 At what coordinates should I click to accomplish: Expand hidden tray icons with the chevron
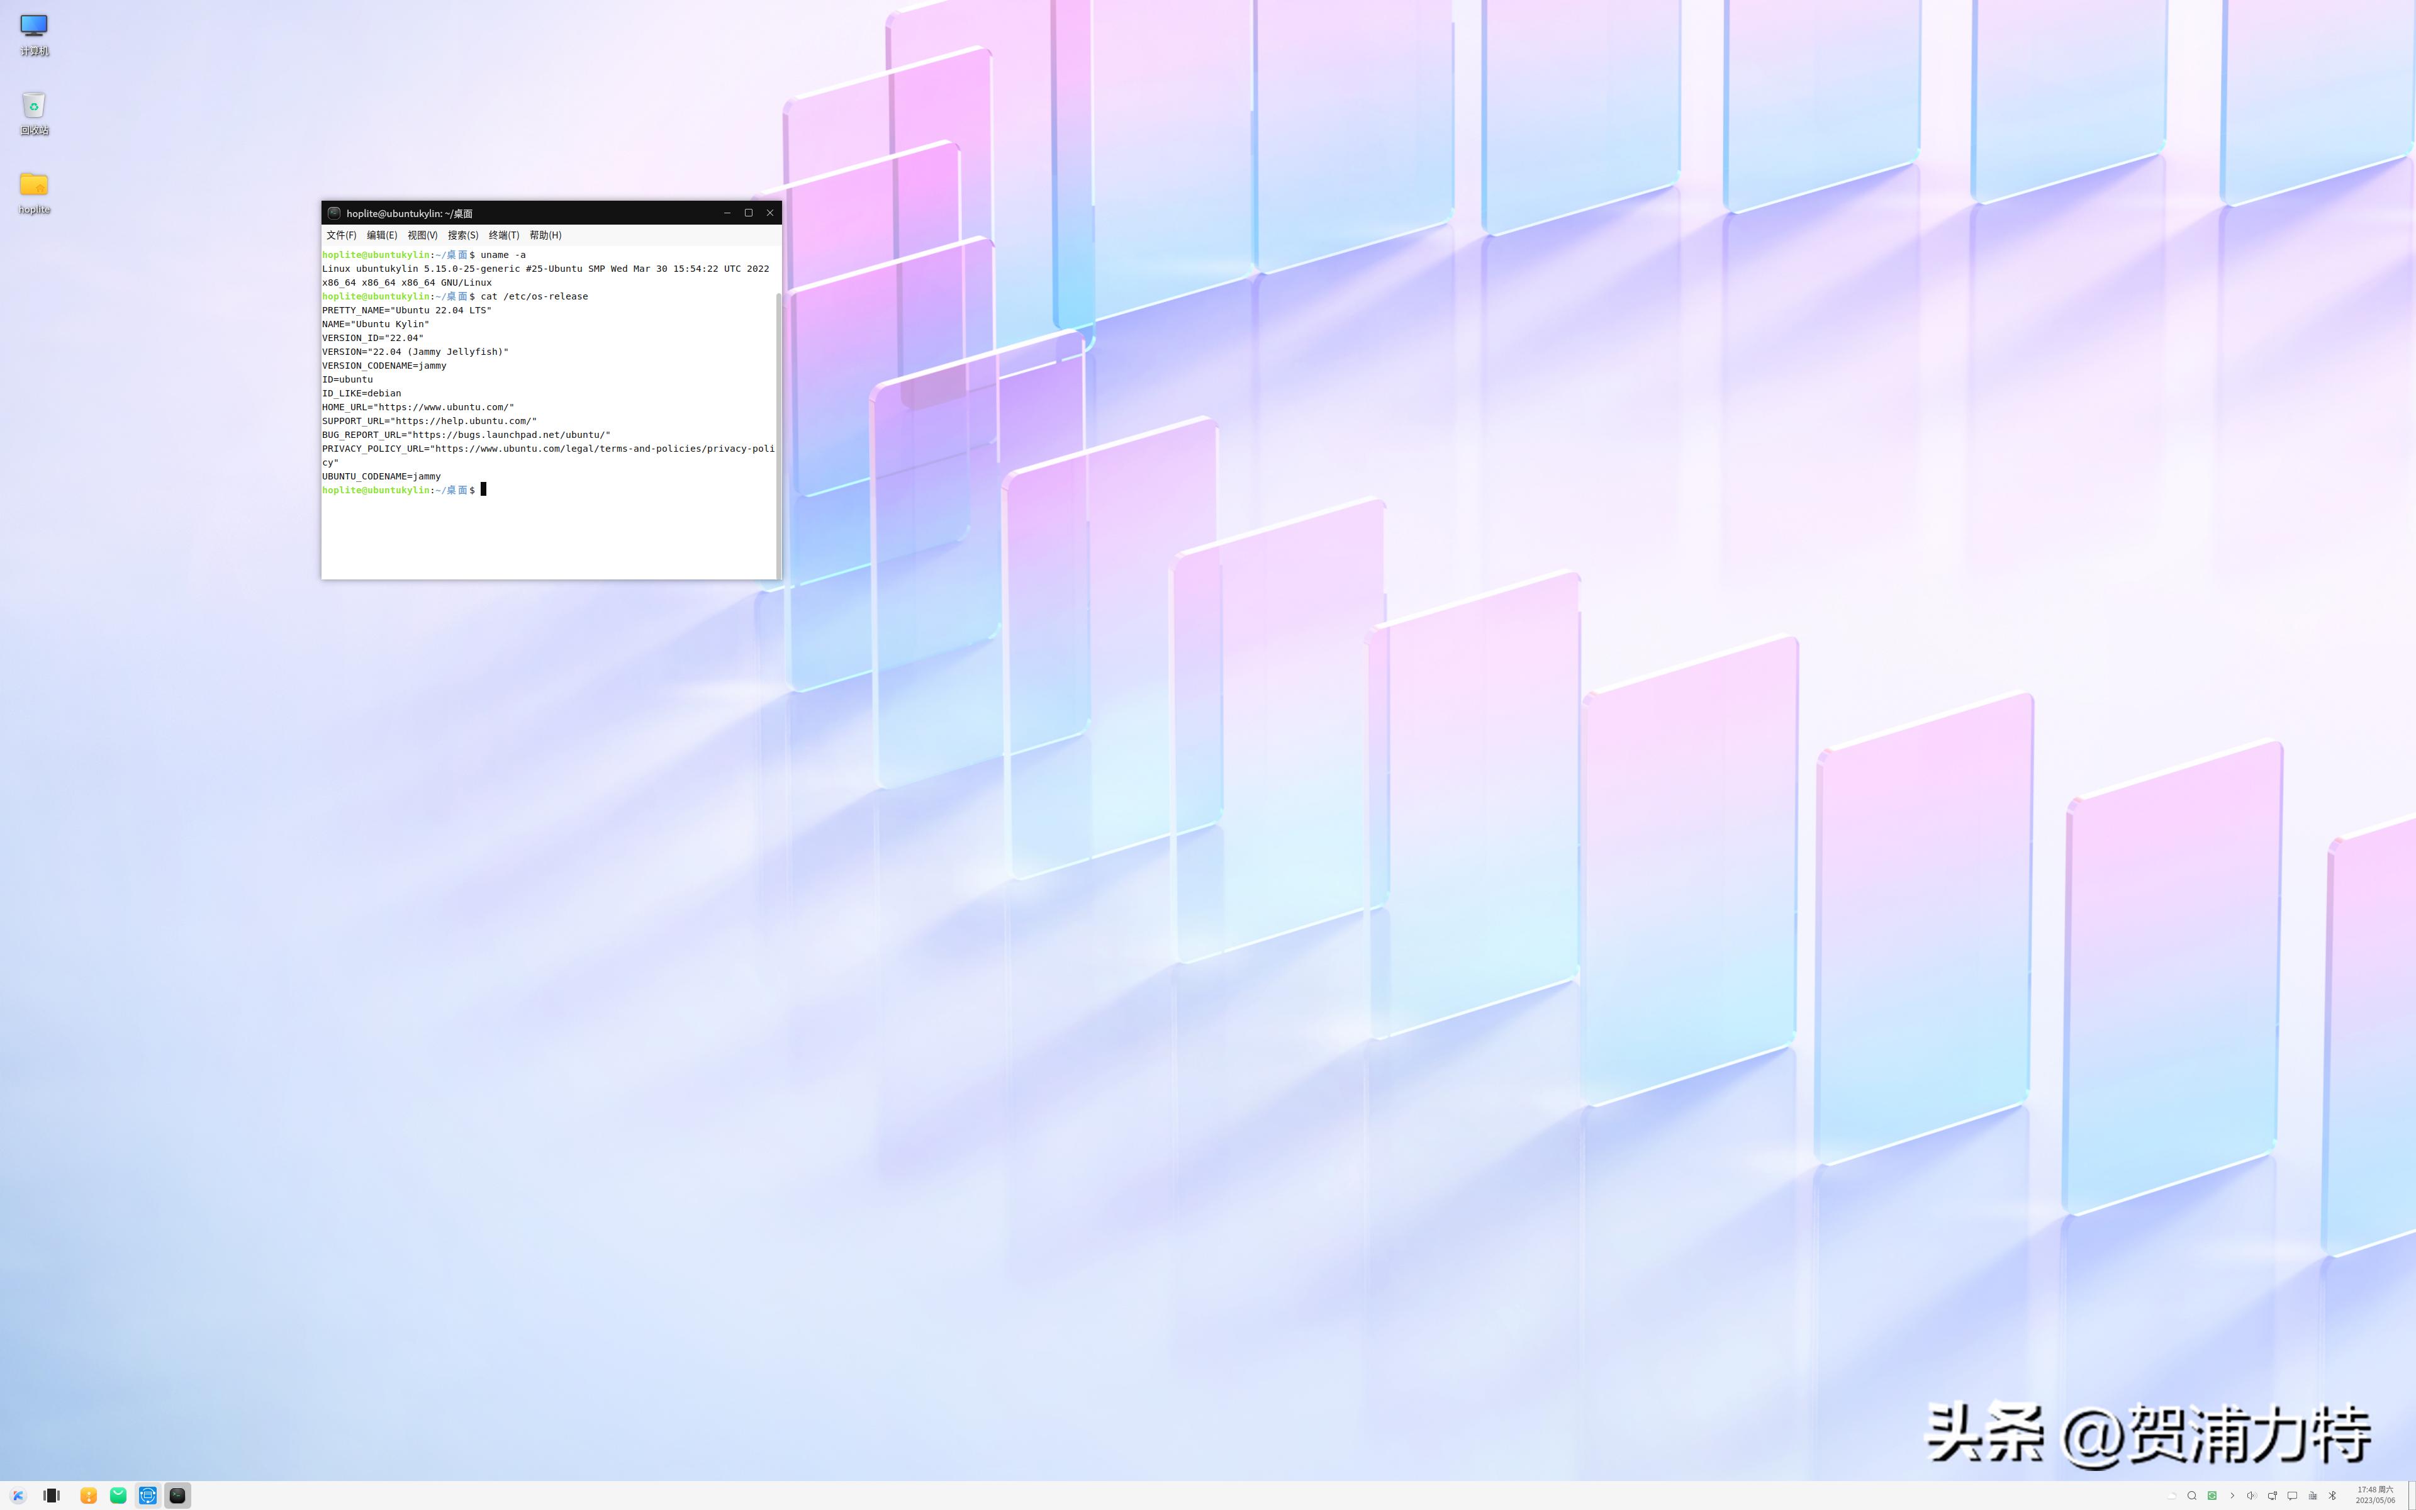(2232, 1496)
